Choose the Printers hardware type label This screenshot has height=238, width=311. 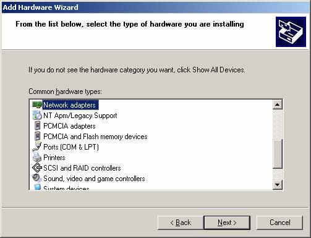pos(54,158)
